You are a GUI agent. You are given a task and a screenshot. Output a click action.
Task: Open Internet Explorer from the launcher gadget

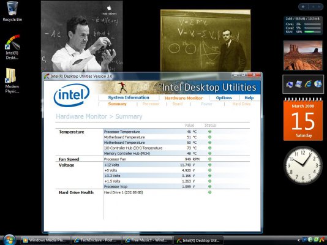click(308, 84)
